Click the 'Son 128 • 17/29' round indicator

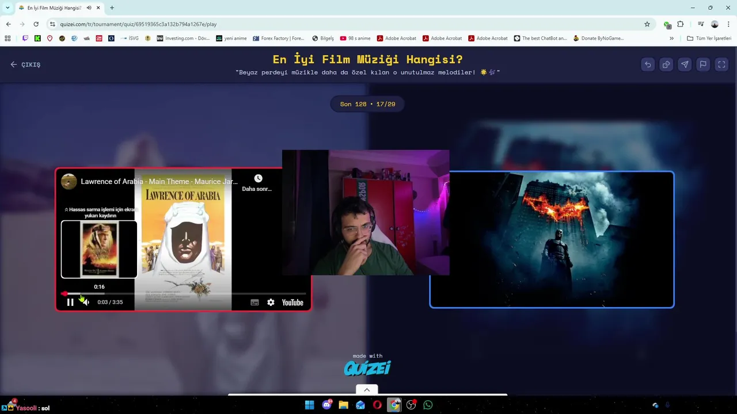click(x=367, y=104)
